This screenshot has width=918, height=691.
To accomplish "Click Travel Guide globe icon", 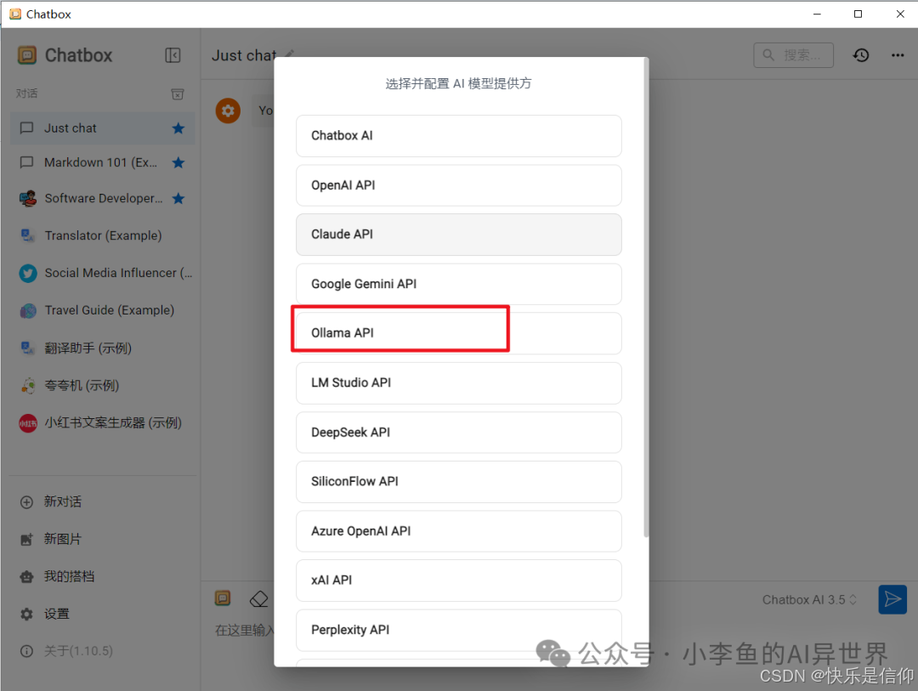I will (x=27, y=310).
